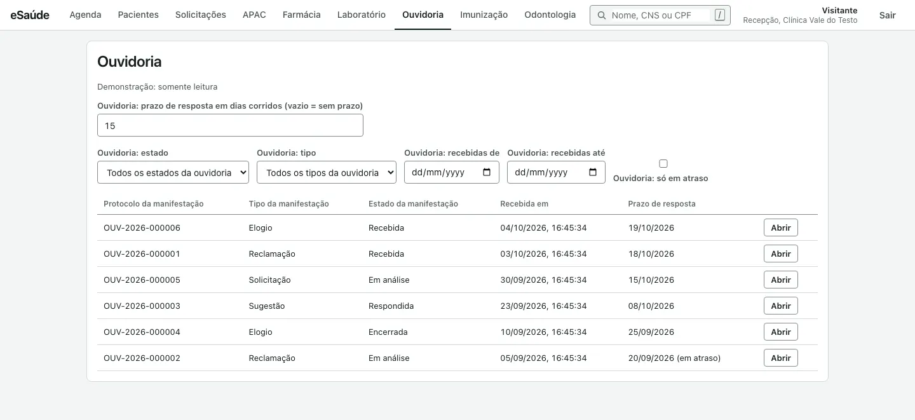Click the Ouvidoria page heading
915x420 pixels.
tap(129, 62)
